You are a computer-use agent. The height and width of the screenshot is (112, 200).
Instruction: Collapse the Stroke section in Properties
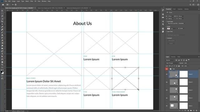click(166, 26)
